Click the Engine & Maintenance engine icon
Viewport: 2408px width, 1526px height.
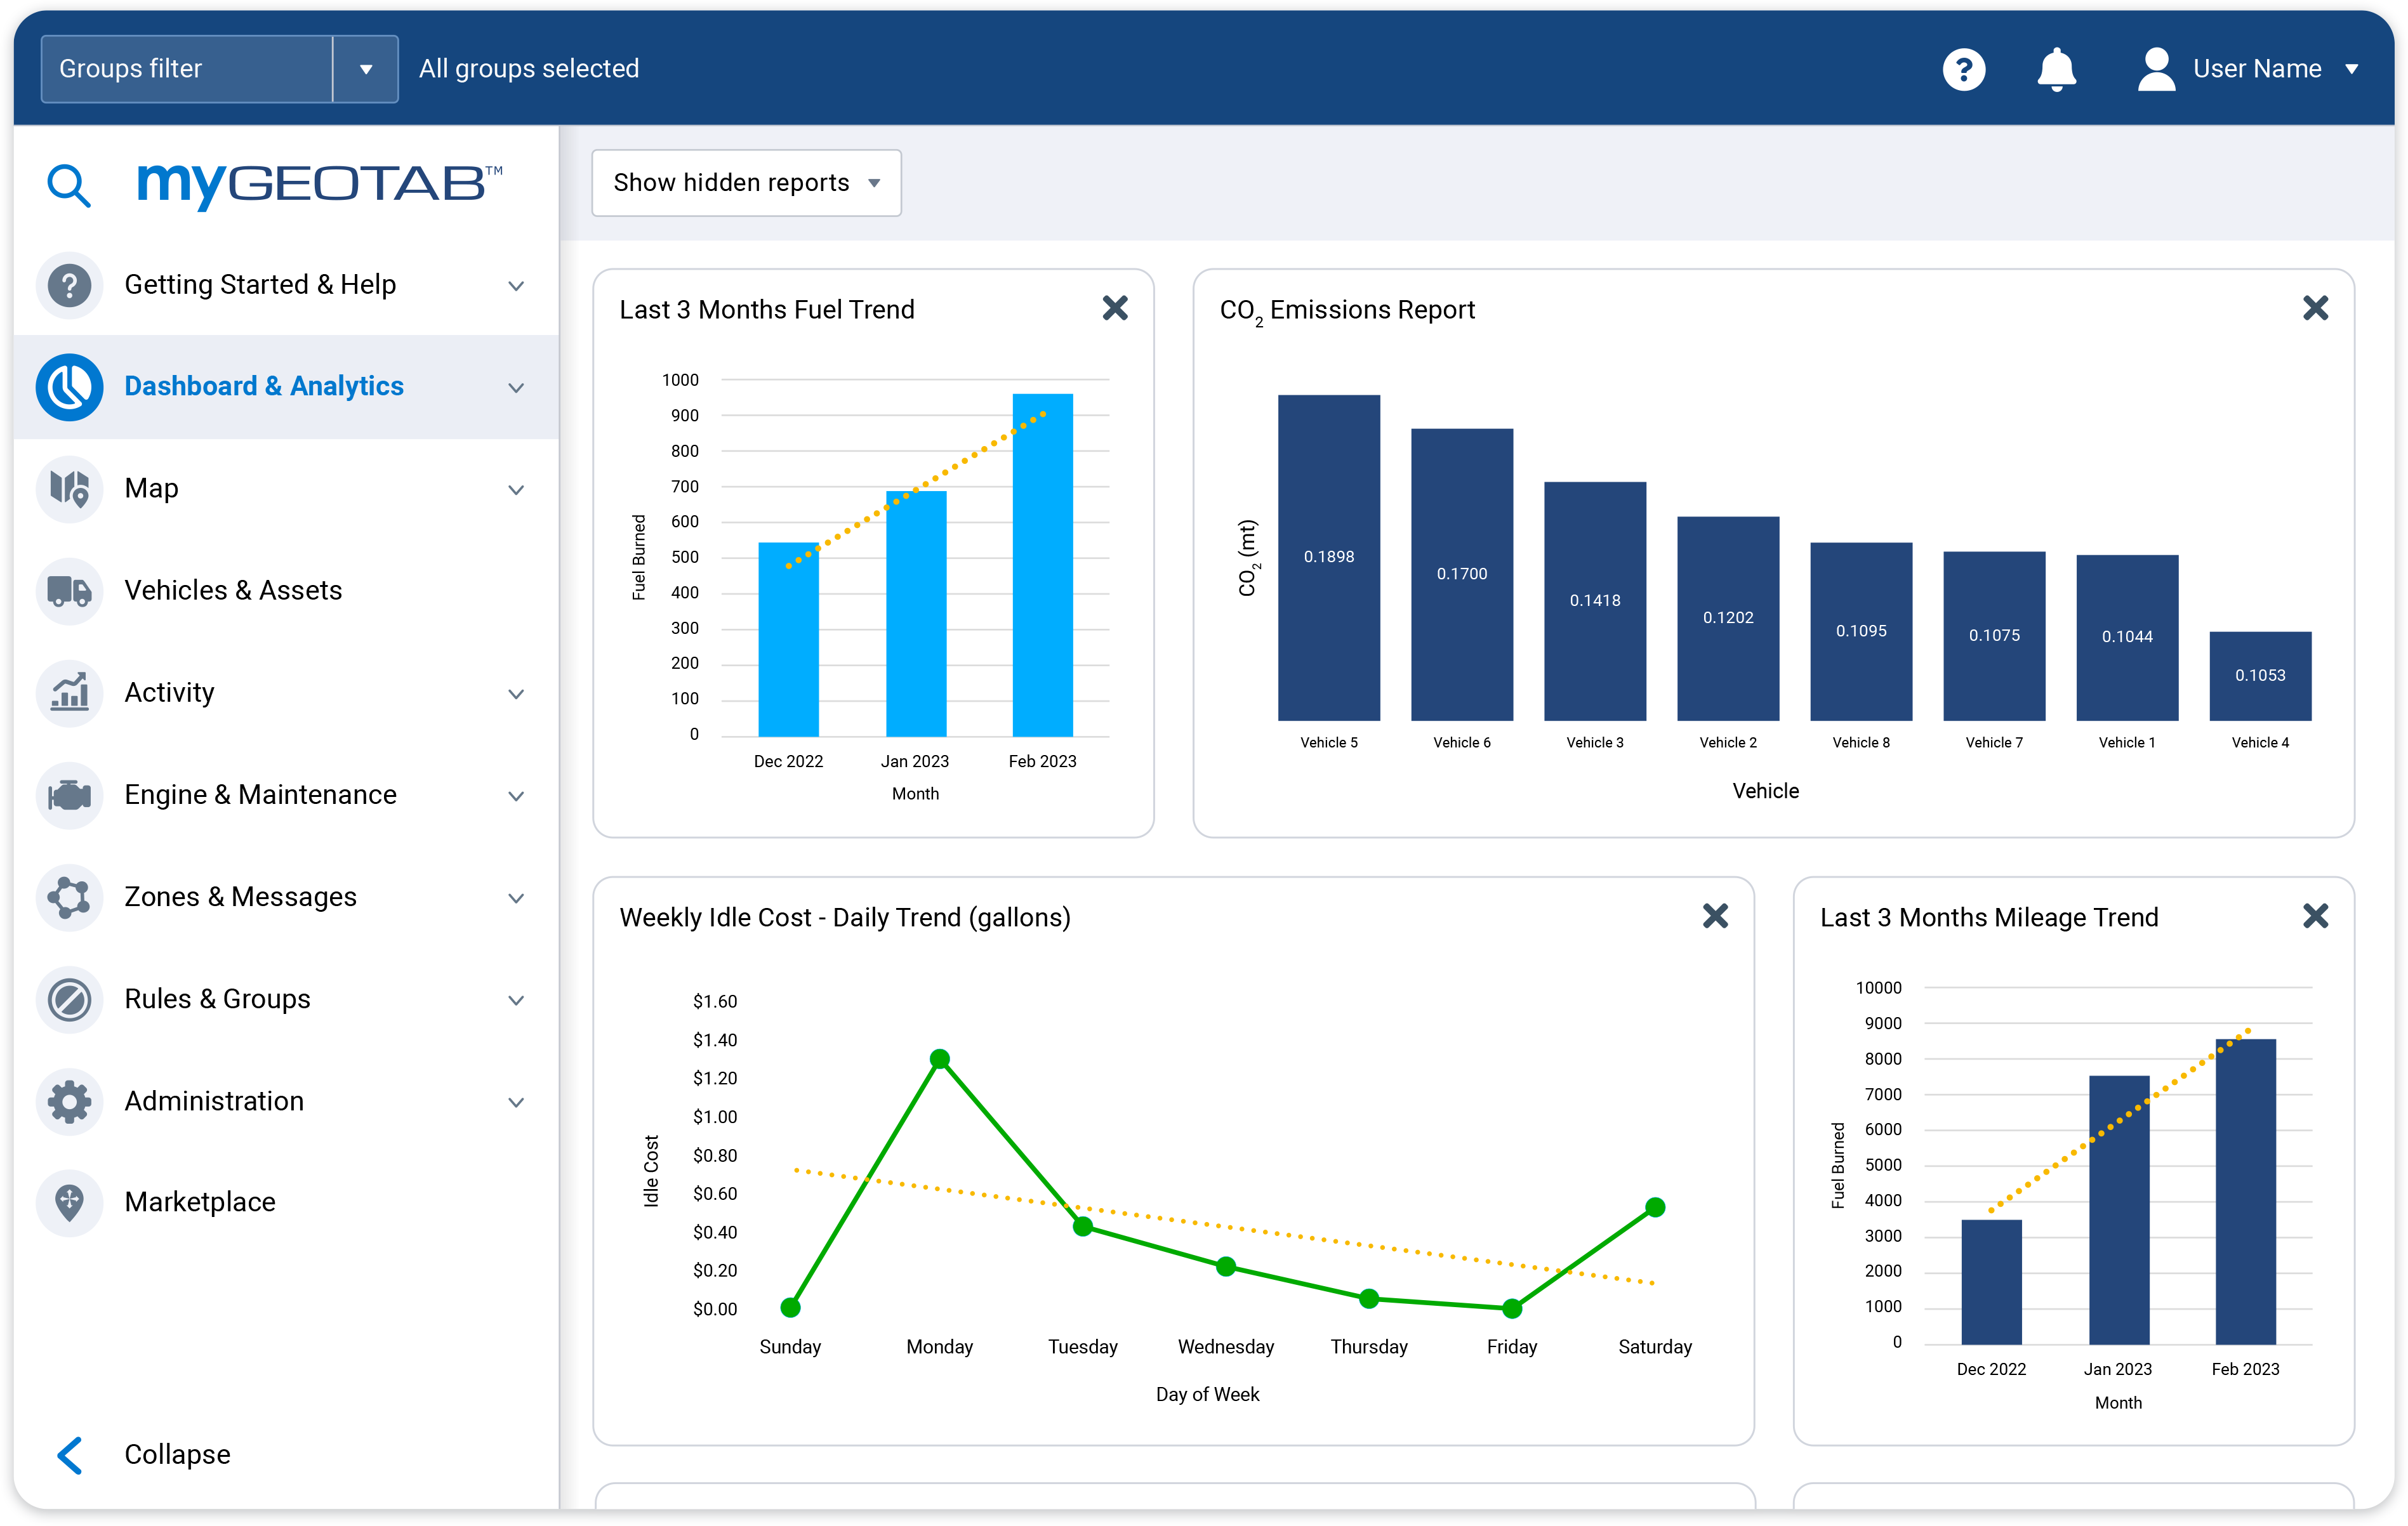(69, 795)
